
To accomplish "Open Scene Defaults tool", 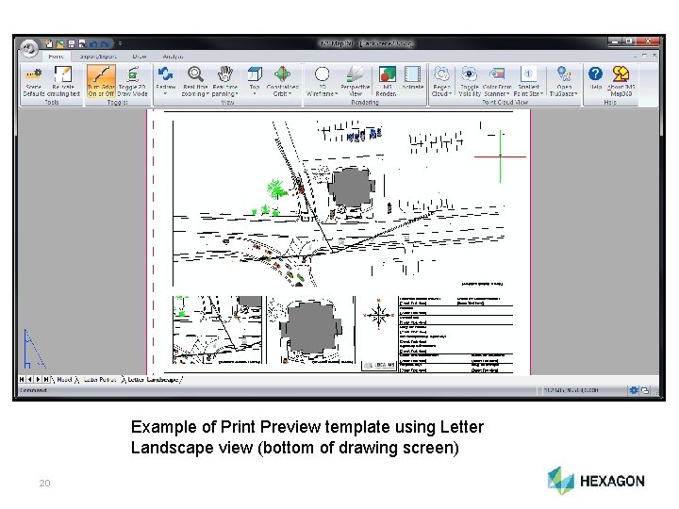I will [x=33, y=81].
